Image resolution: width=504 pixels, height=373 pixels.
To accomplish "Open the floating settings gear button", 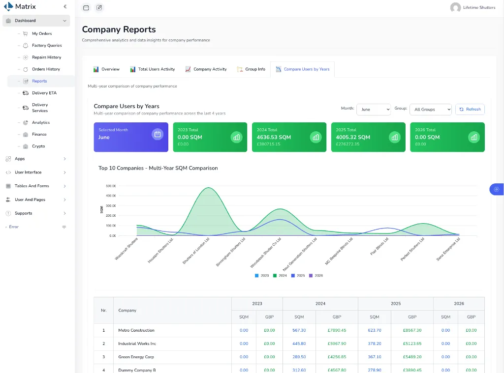I will [496, 189].
